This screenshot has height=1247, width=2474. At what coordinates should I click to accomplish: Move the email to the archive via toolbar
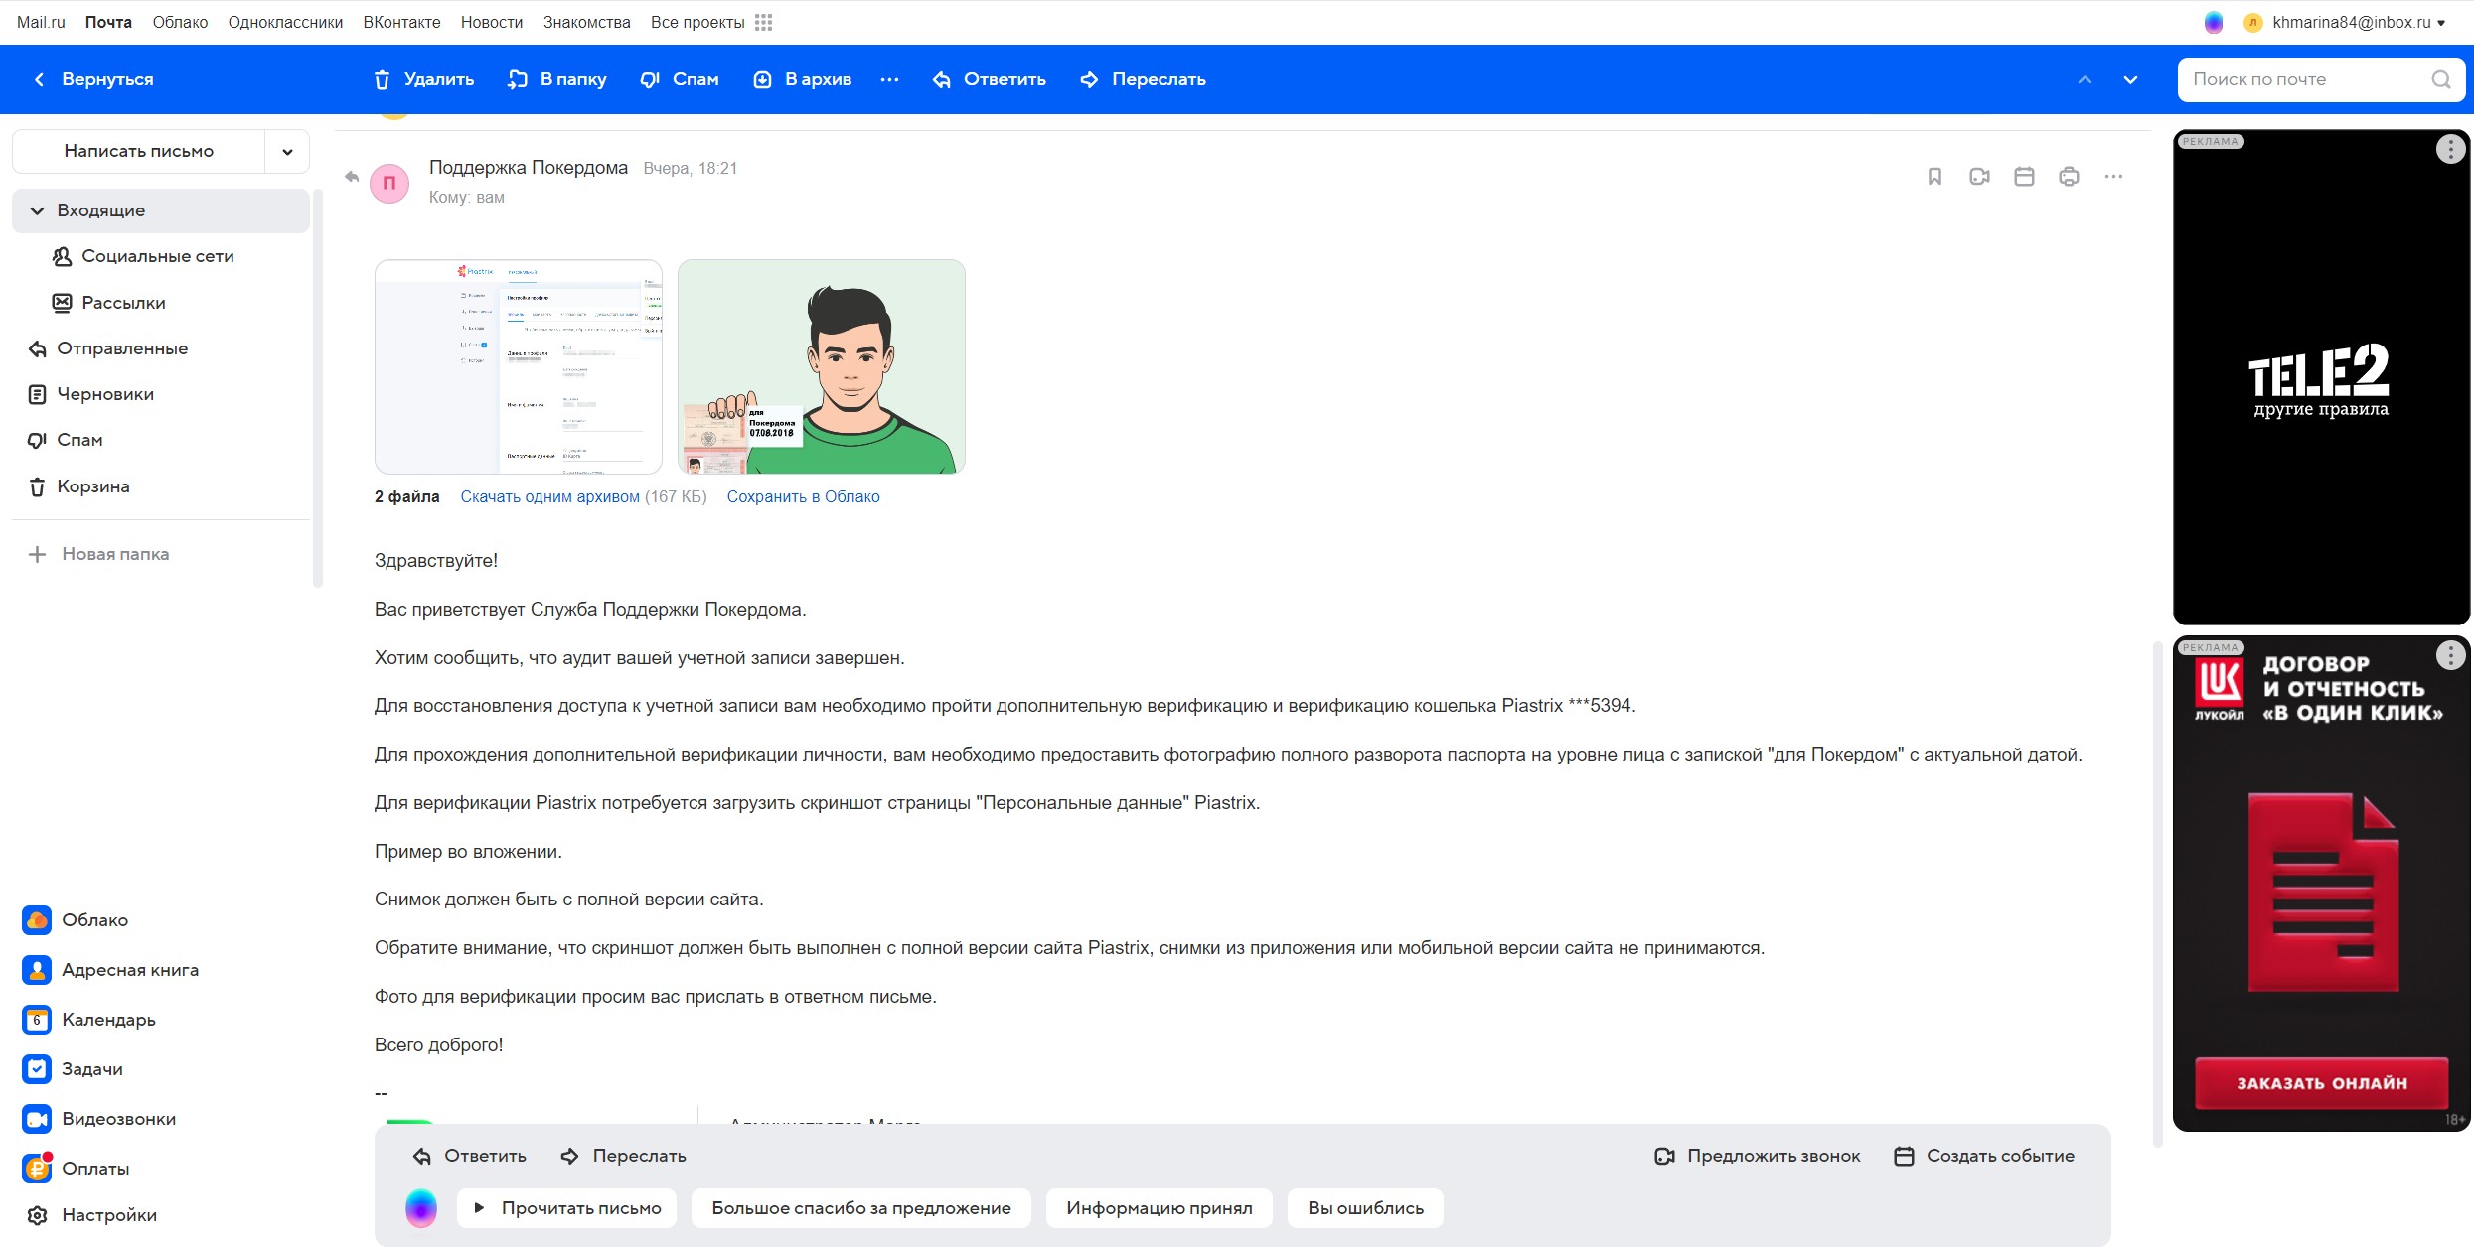[x=803, y=79]
